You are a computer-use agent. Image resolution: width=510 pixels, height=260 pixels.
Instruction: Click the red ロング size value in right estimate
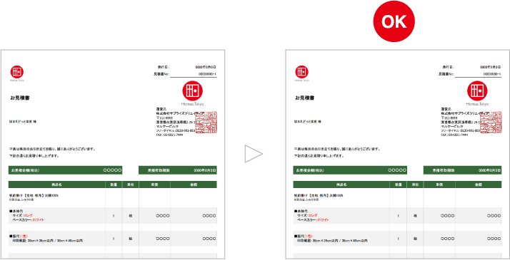coord(313,215)
